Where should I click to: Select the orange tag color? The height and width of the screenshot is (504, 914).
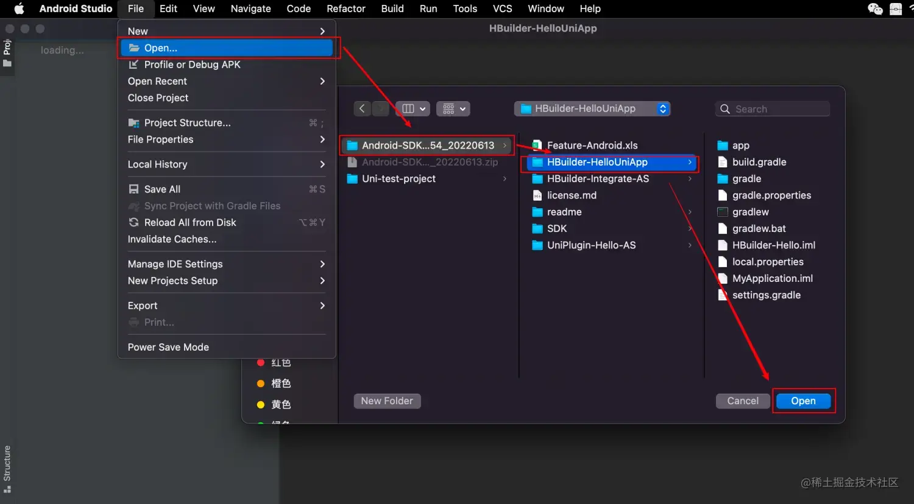274,383
